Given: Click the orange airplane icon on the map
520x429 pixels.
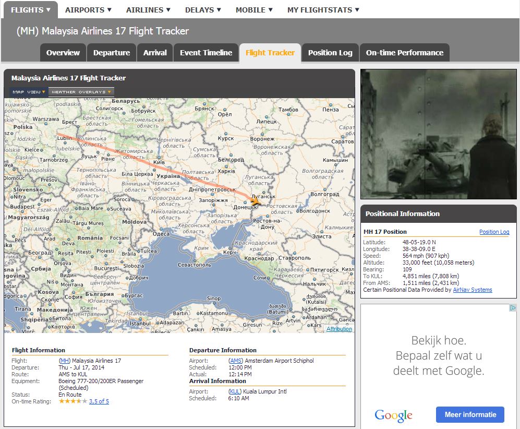Looking at the screenshot, I should click(x=255, y=201).
